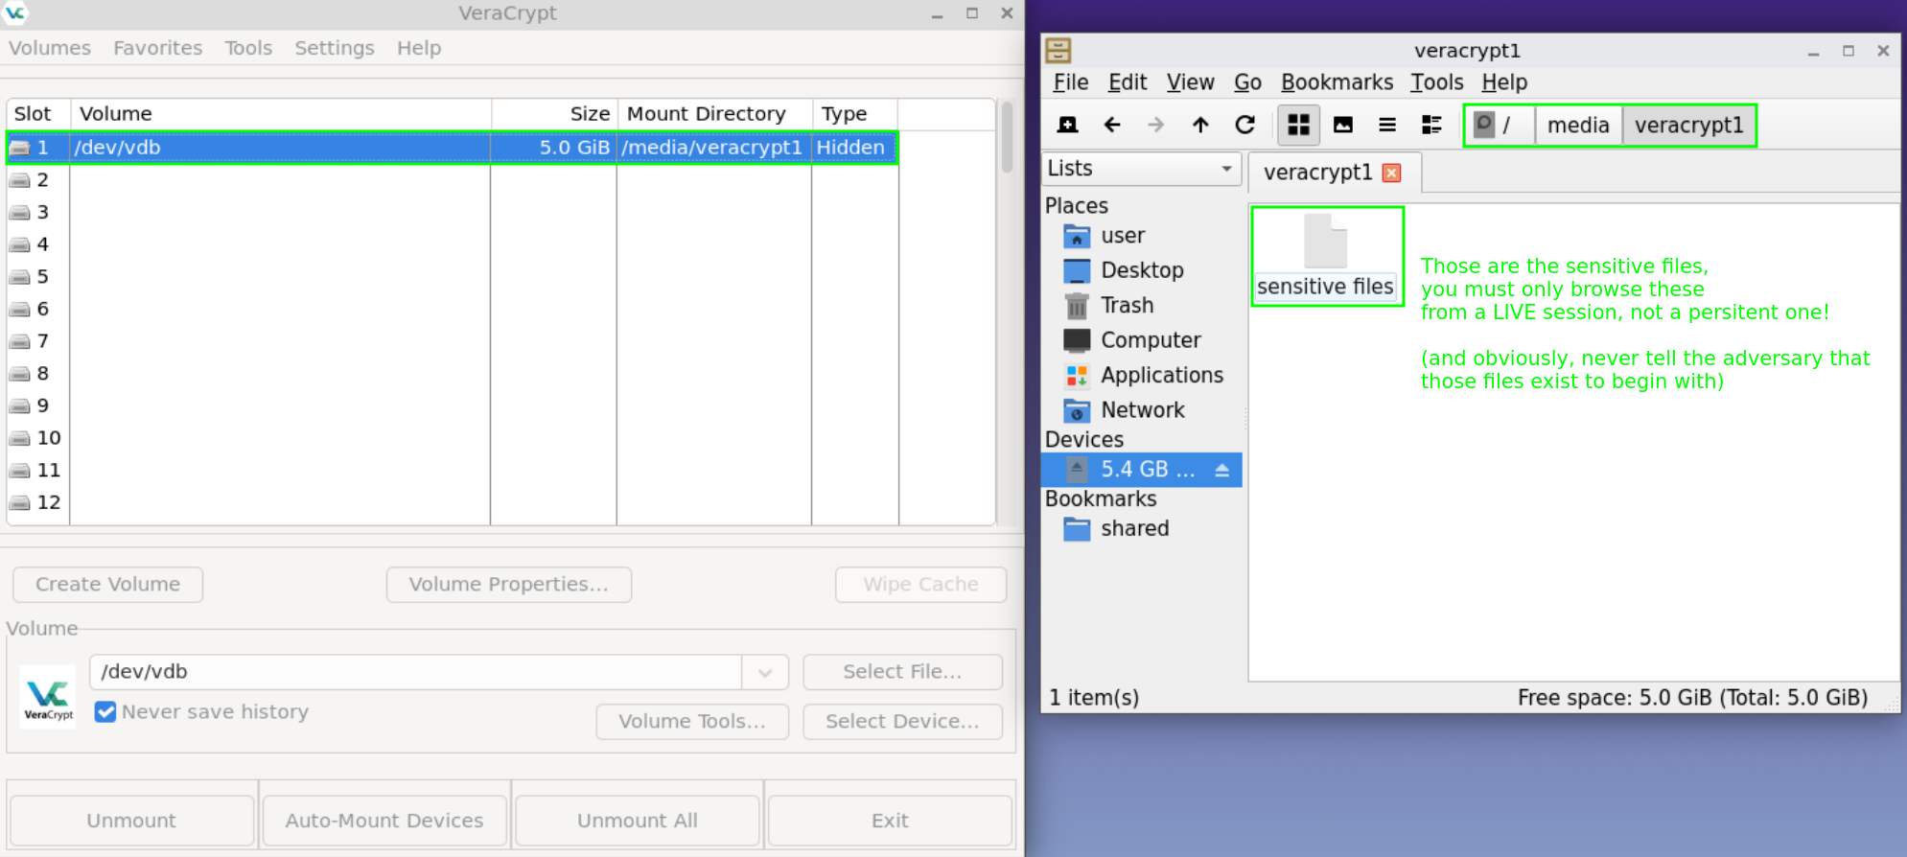Eject the 5.4 GB device

click(x=1221, y=470)
